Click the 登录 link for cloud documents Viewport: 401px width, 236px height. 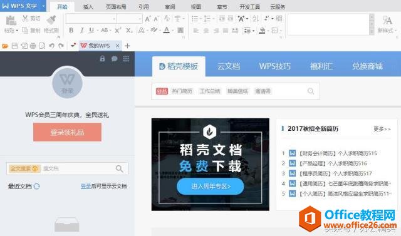[86, 186]
